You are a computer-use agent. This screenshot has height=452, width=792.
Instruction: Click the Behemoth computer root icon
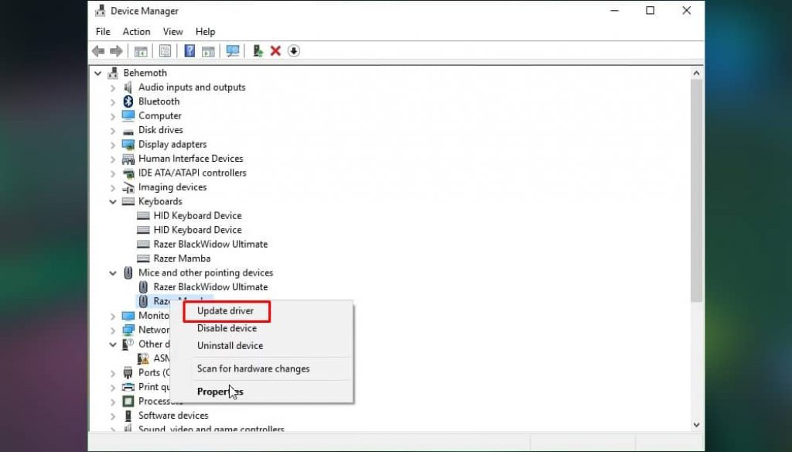click(x=113, y=74)
